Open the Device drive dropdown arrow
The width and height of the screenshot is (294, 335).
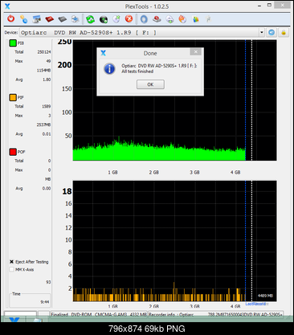[262, 32]
